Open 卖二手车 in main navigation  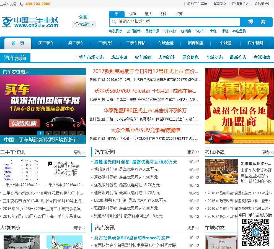pos(76,43)
